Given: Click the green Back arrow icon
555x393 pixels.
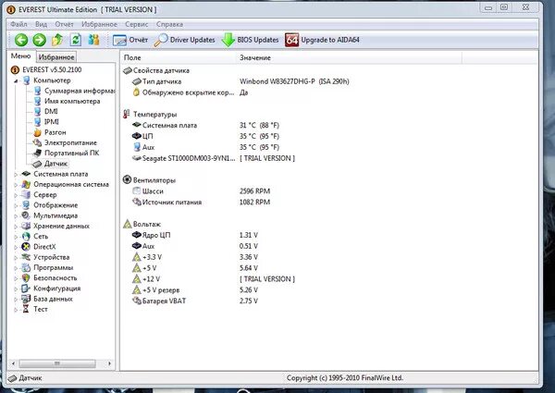Looking at the screenshot, I should [x=21, y=40].
